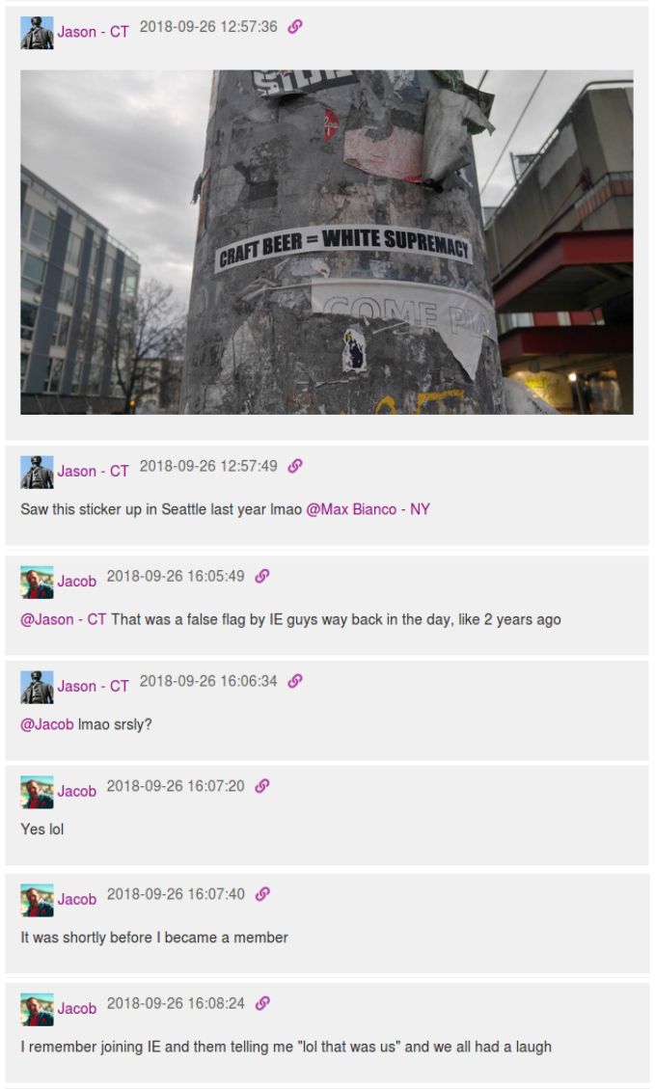The height and width of the screenshot is (1089, 655).
Task: Click permalink icon on 16:05:49 message
Action: coord(261,576)
